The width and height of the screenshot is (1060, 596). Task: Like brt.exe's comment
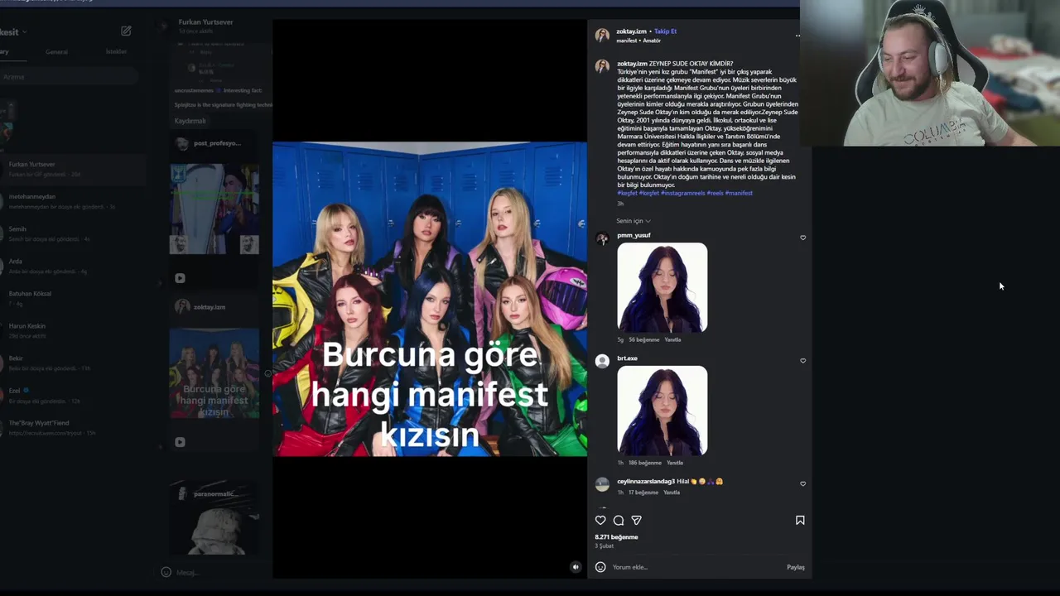tap(802, 361)
